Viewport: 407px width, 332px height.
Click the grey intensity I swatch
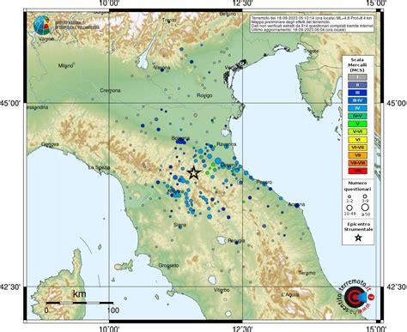[x=357, y=77]
